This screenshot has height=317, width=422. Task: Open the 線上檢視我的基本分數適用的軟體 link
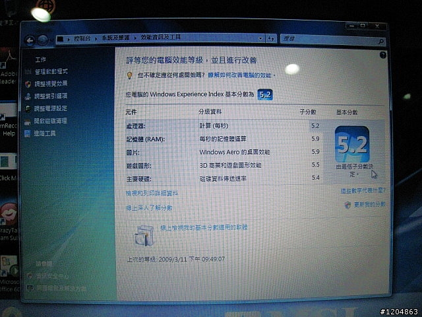(204, 227)
